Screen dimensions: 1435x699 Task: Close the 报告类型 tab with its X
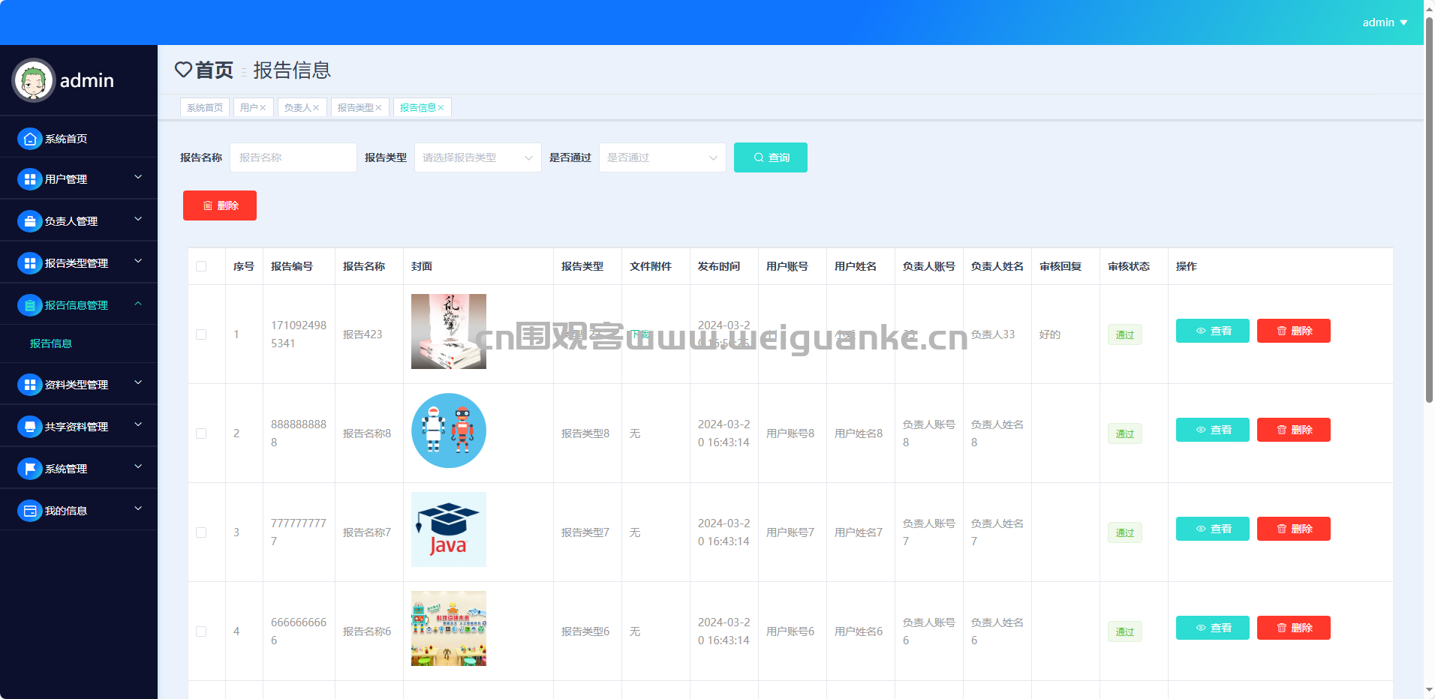tap(378, 108)
